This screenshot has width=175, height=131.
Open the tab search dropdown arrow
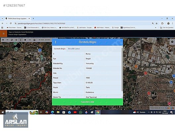(x=2, y=19)
